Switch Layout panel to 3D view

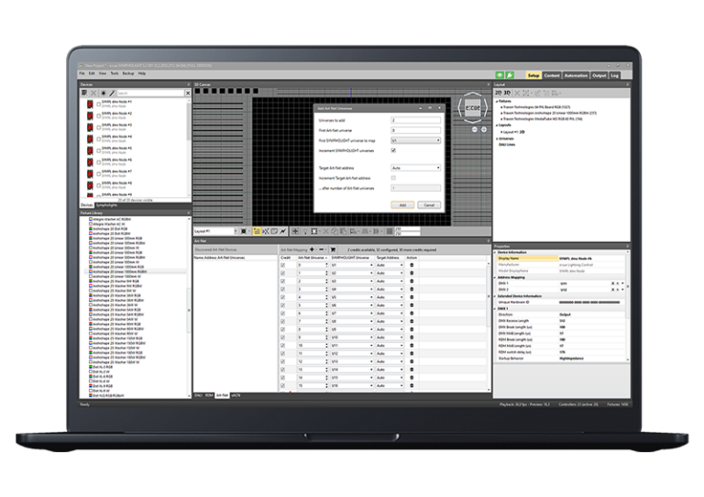(506, 93)
